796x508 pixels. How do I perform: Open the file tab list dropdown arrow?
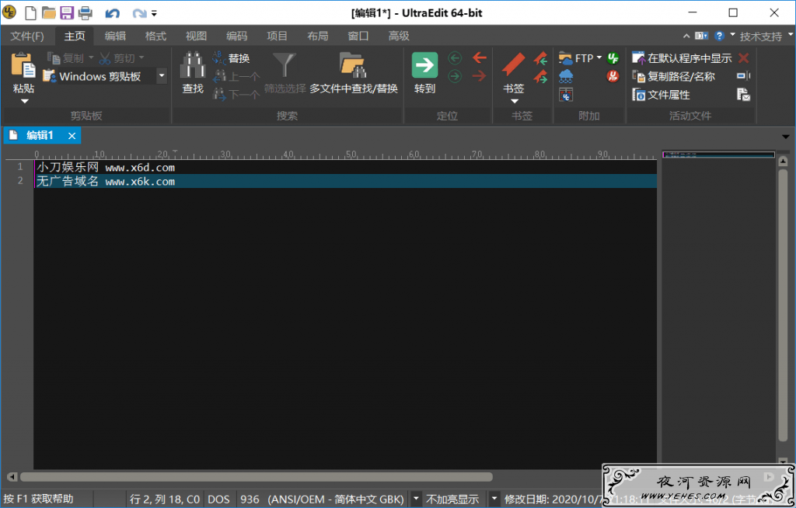(785, 137)
